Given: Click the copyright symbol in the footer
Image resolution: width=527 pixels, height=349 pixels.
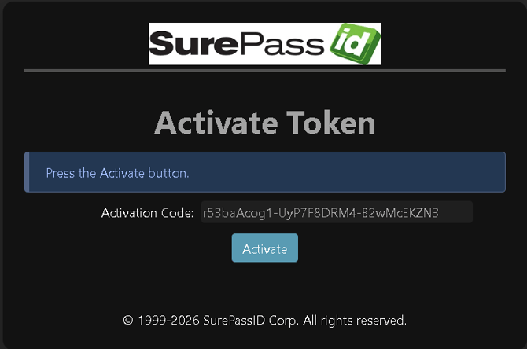Looking at the screenshot, I should tap(128, 320).
